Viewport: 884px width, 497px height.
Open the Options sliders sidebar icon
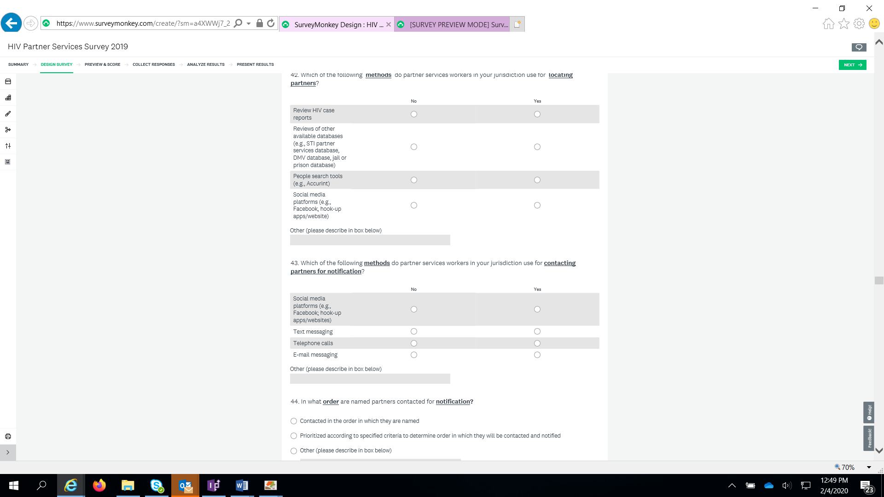coord(8,146)
